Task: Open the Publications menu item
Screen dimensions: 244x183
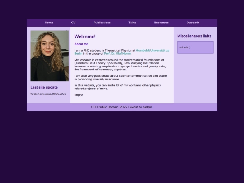Action: (102, 23)
